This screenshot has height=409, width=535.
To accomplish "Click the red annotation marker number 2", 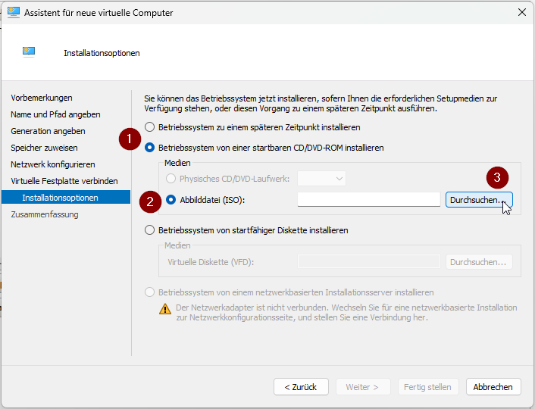I will [150, 201].
